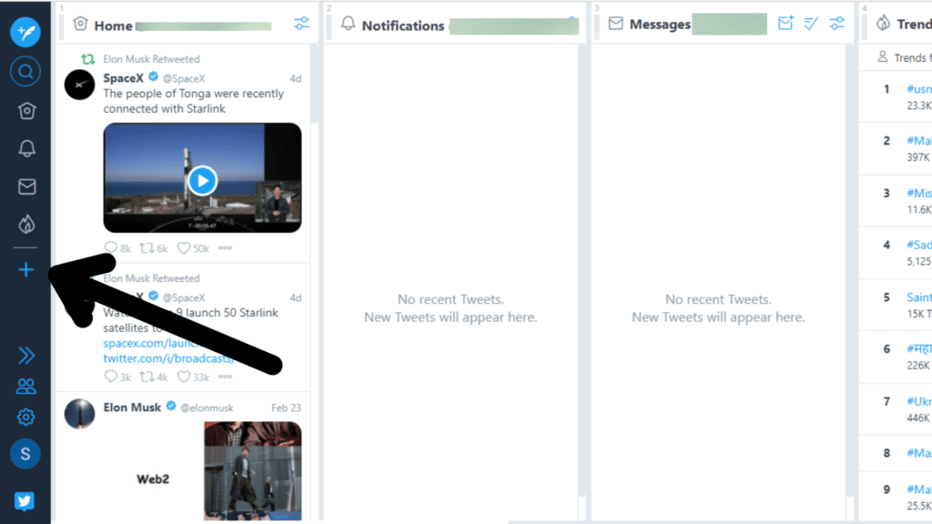Image resolution: width=932 pixels, height=524 pixels.
Task: Open Messages column filter options
Action: pyautogui.click(x=837, y=23)
